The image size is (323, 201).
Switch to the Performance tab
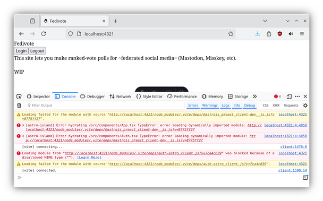[x=182, y=97]
